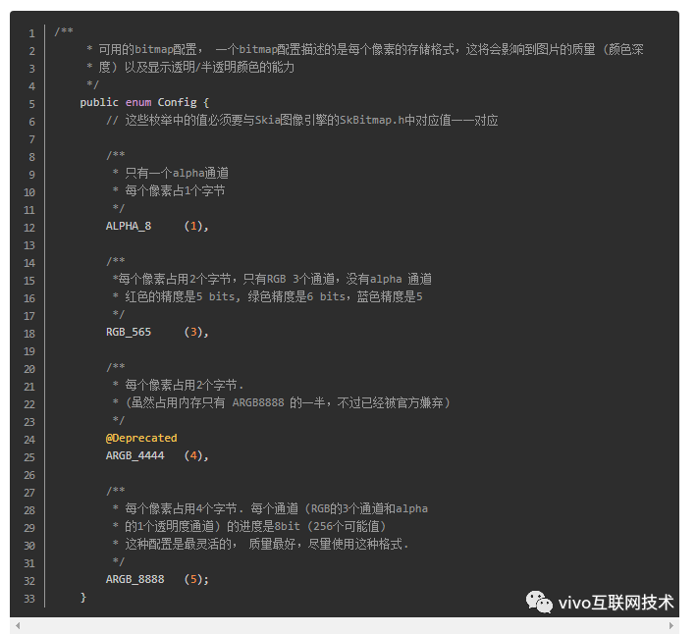Click the '@Deprecated' annotation
This screenshot has width=697, height=634.
[x=141, y=438]
